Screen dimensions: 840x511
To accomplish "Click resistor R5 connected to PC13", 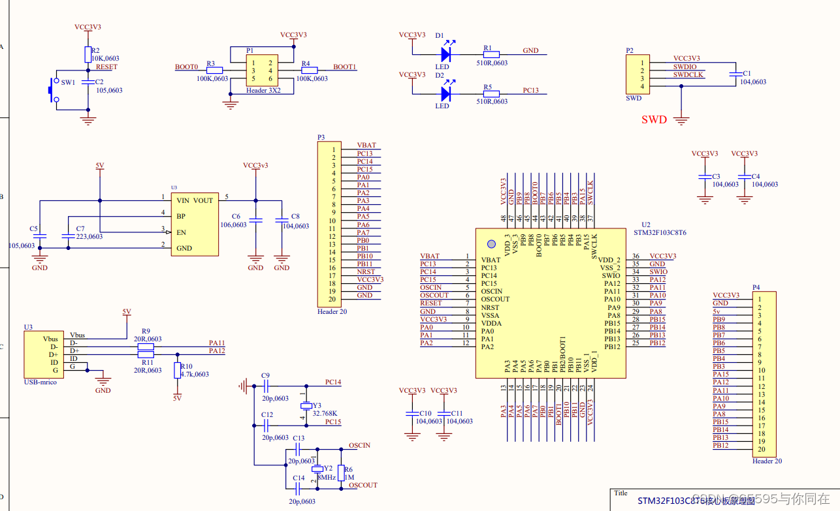I will pyautogui.click(x=491, y=94).
